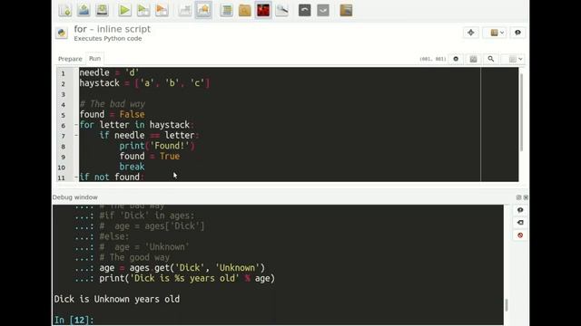Image resolution: width=581 pixels, height=326 pixels.
Task: Toggle the overview area toolbar button
Action: [203, 10]
